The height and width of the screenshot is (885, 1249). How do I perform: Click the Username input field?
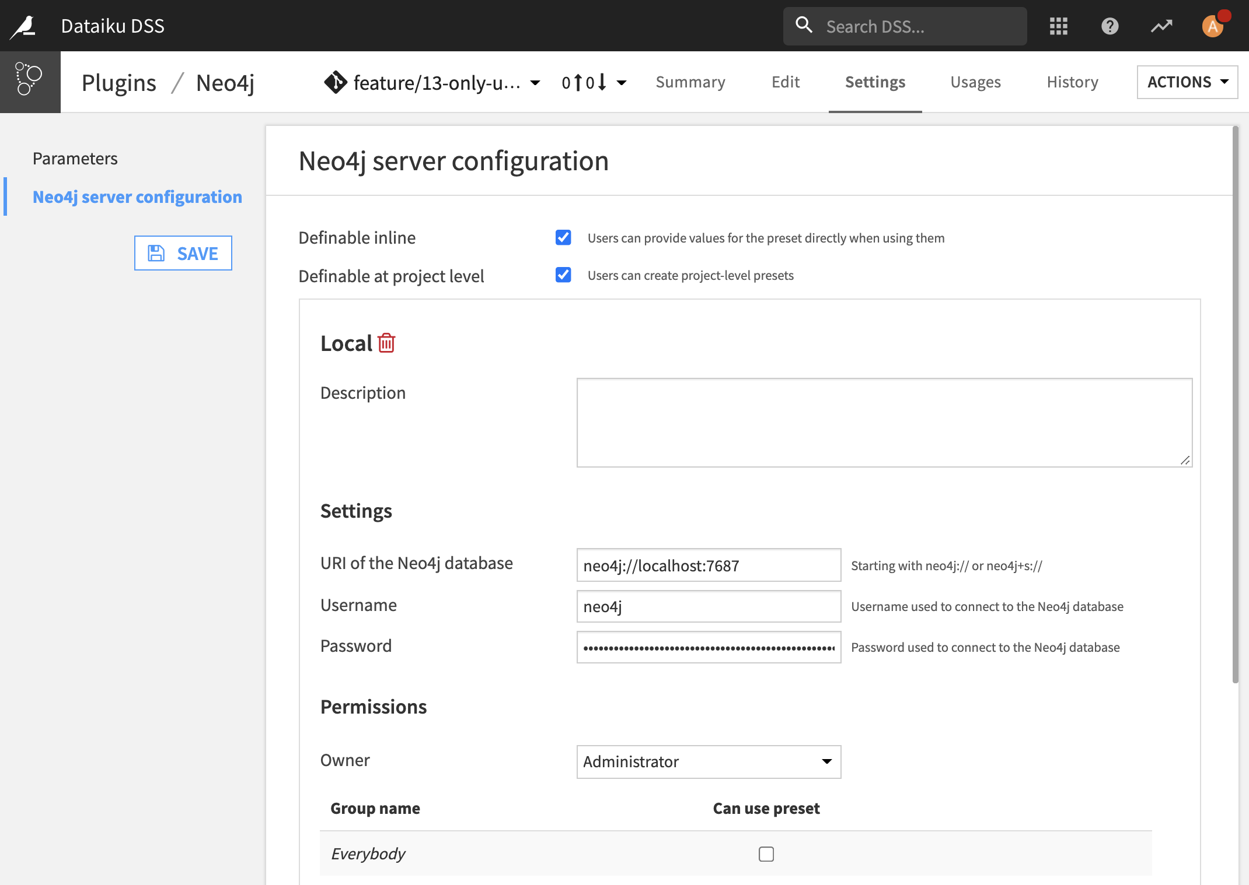click(x=709, y=606)
